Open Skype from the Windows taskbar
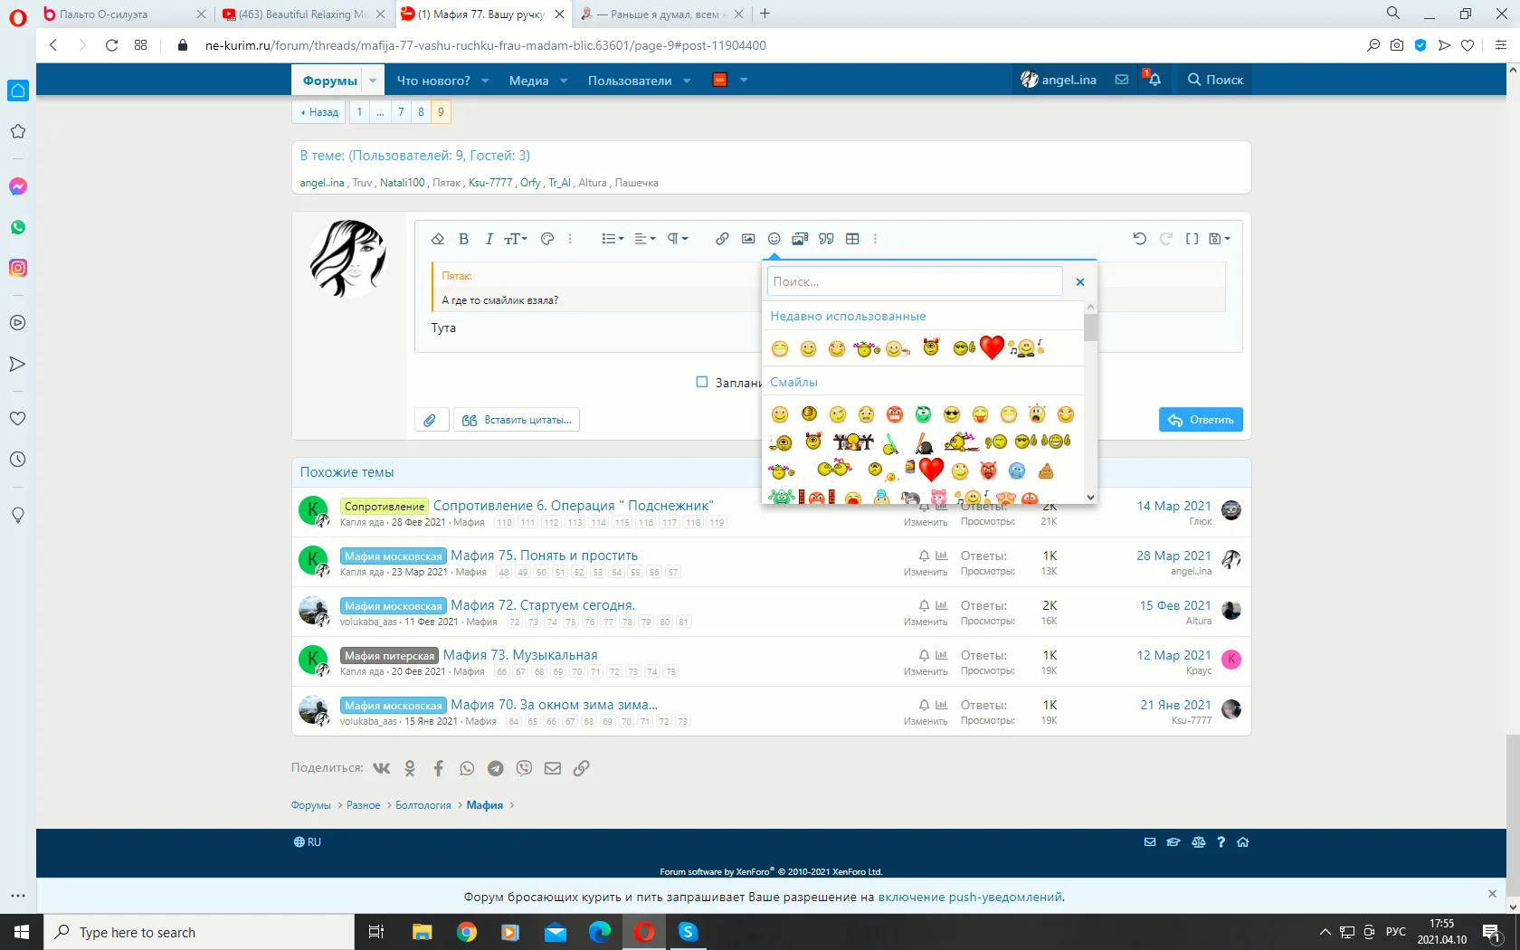 tap(689, 932)
